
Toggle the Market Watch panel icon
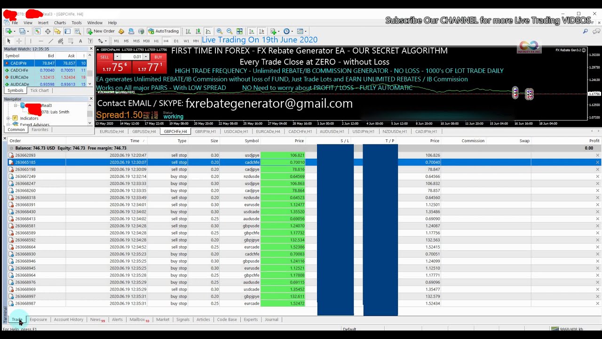pos(37,31)
